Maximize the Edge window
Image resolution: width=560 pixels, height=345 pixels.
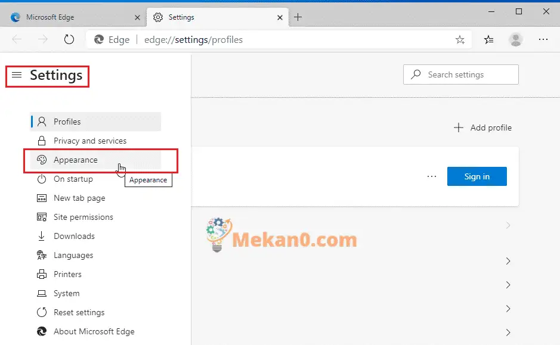coord(519,11)
